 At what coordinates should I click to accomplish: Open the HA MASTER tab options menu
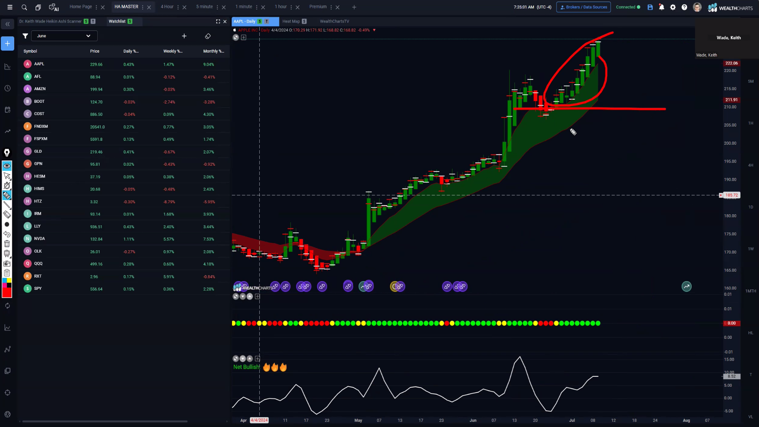pyautogui.click(x=143, y=7)
